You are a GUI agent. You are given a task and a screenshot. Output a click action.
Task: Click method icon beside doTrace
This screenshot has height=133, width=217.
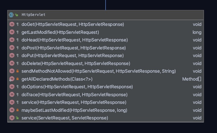[x=12, y=94]
